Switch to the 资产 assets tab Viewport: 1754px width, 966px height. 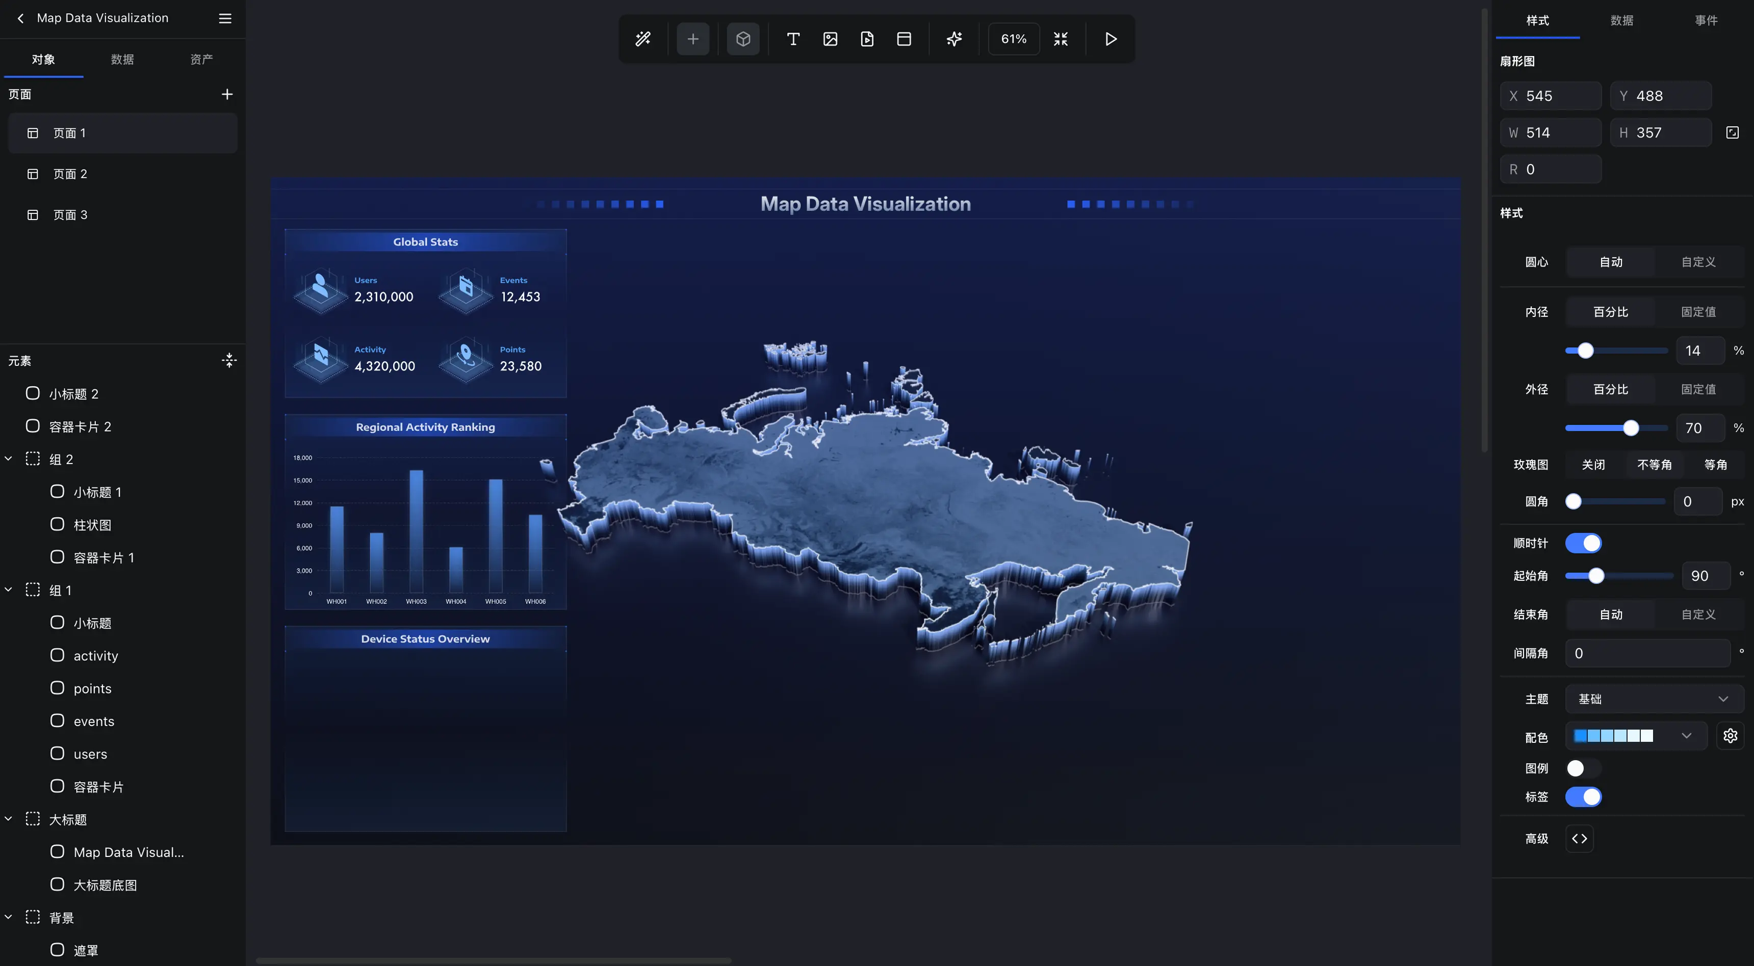[x=201, y=59]
